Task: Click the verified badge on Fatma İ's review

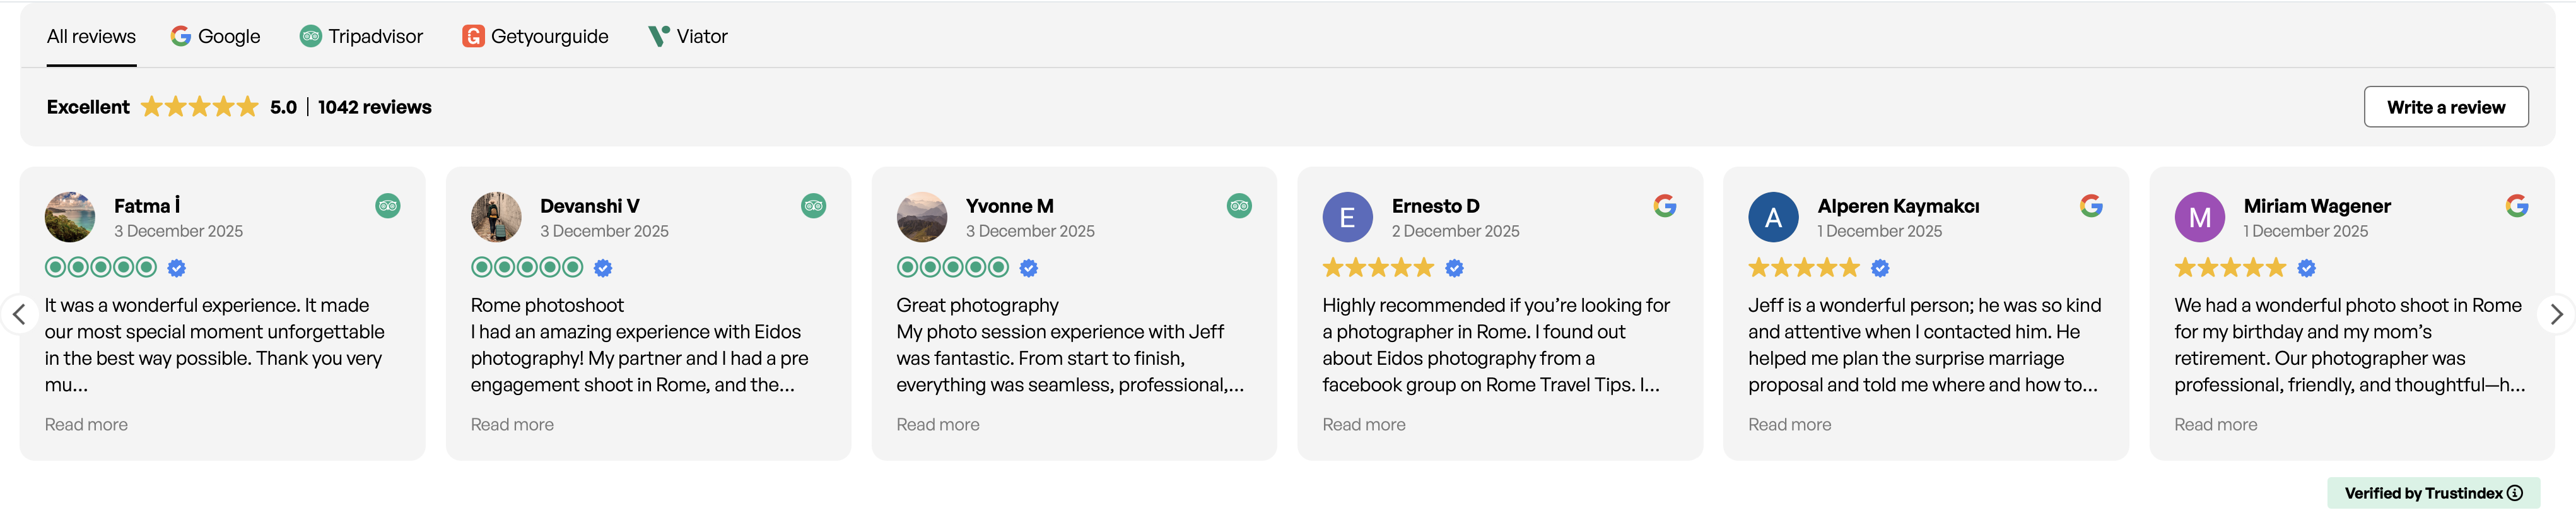Action: 177,267
